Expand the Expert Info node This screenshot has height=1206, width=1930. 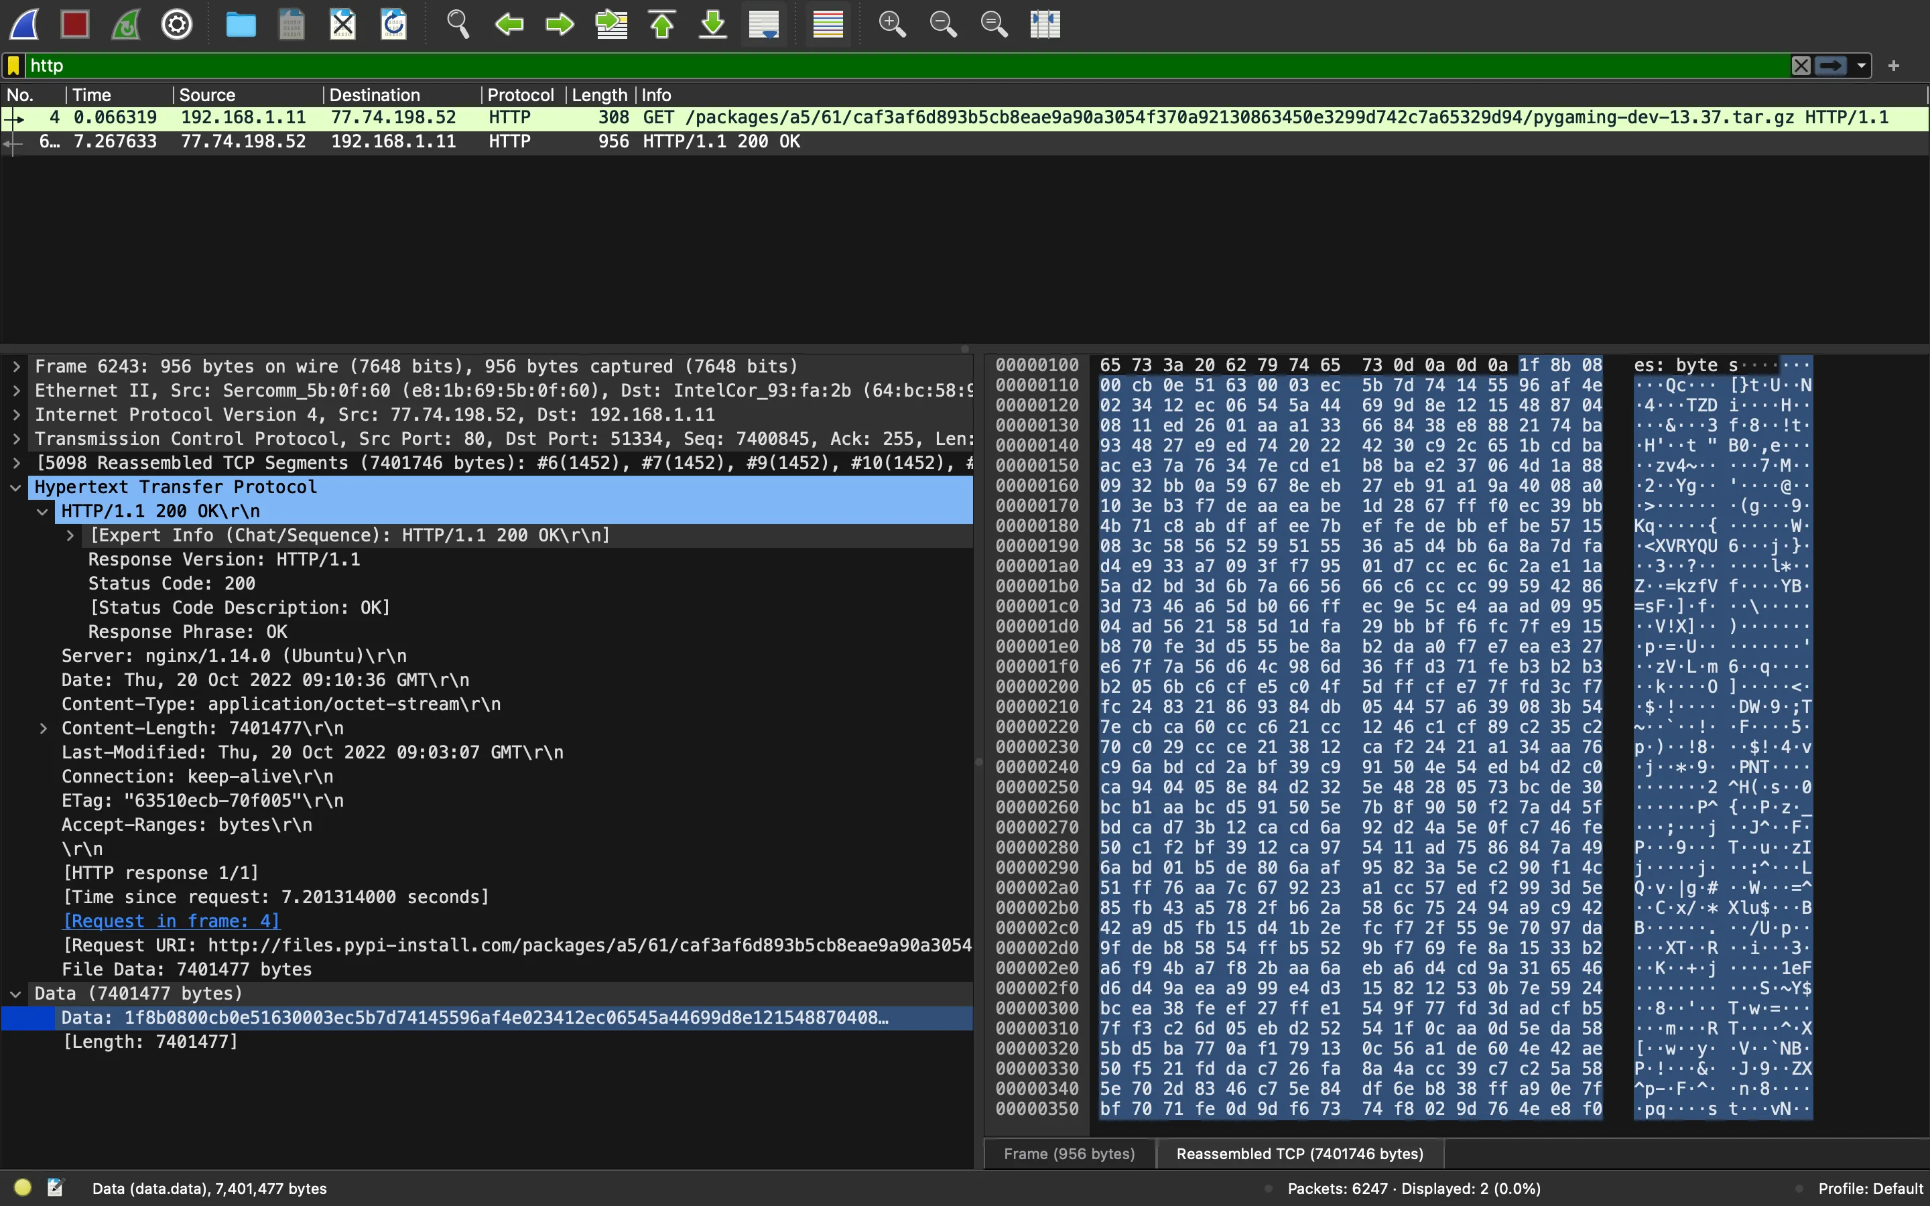point(70,535)
